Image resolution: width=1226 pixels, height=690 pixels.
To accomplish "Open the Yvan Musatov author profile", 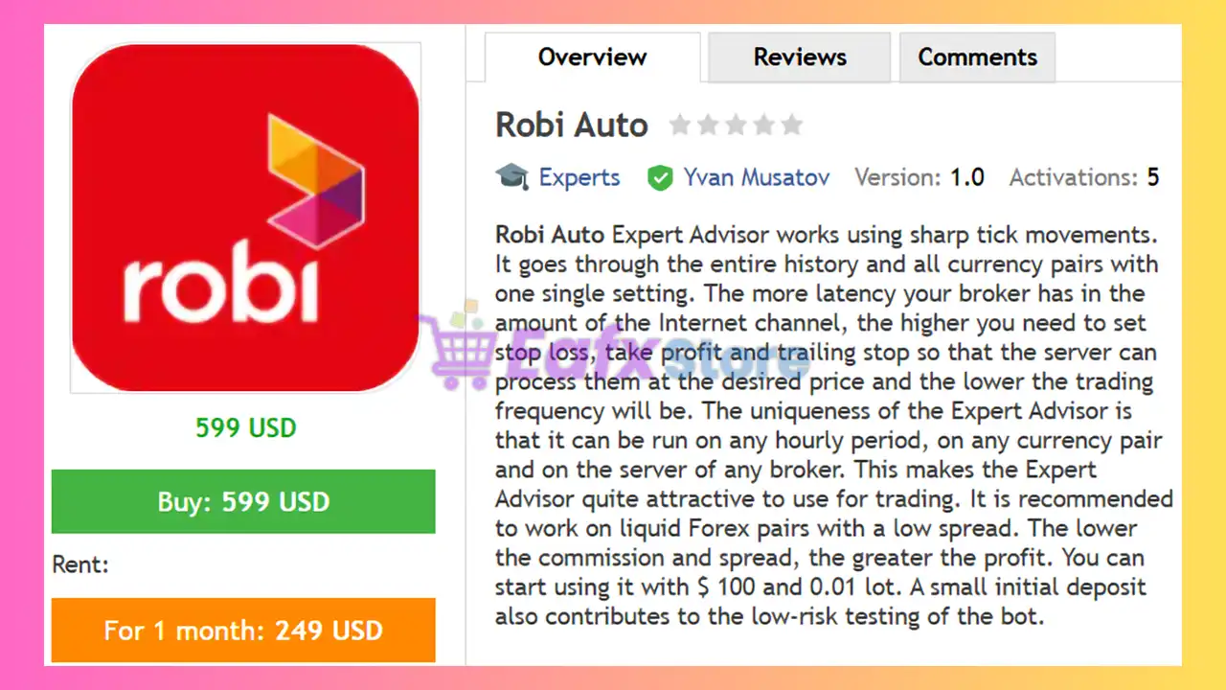I will (756, 177).
